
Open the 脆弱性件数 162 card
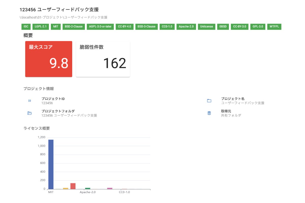click(x=103, y=59)
